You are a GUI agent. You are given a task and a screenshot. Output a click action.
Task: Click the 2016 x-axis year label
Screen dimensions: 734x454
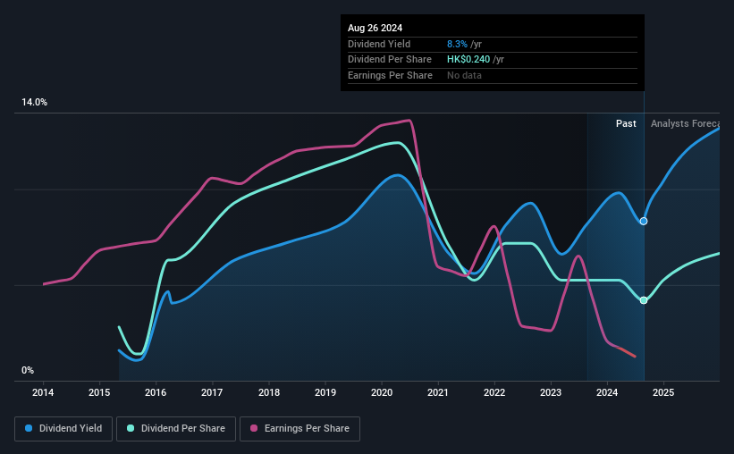point(156,392)
